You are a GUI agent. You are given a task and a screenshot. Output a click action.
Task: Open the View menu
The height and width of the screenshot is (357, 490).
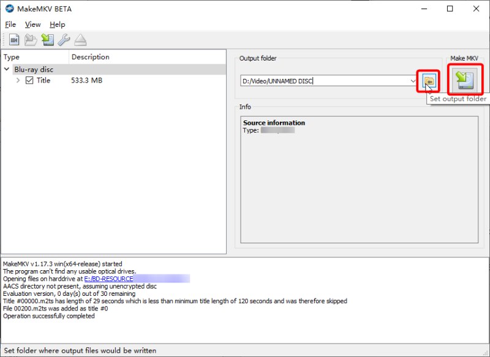click(x=33, y=24)
